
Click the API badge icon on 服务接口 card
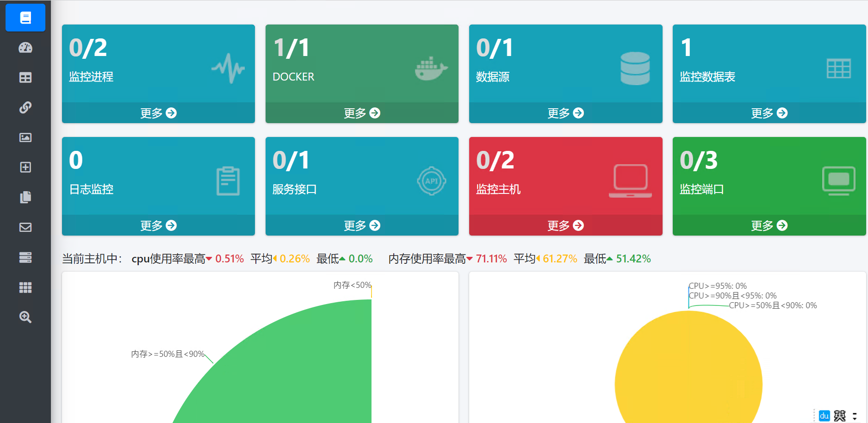[x=431, y=180]
